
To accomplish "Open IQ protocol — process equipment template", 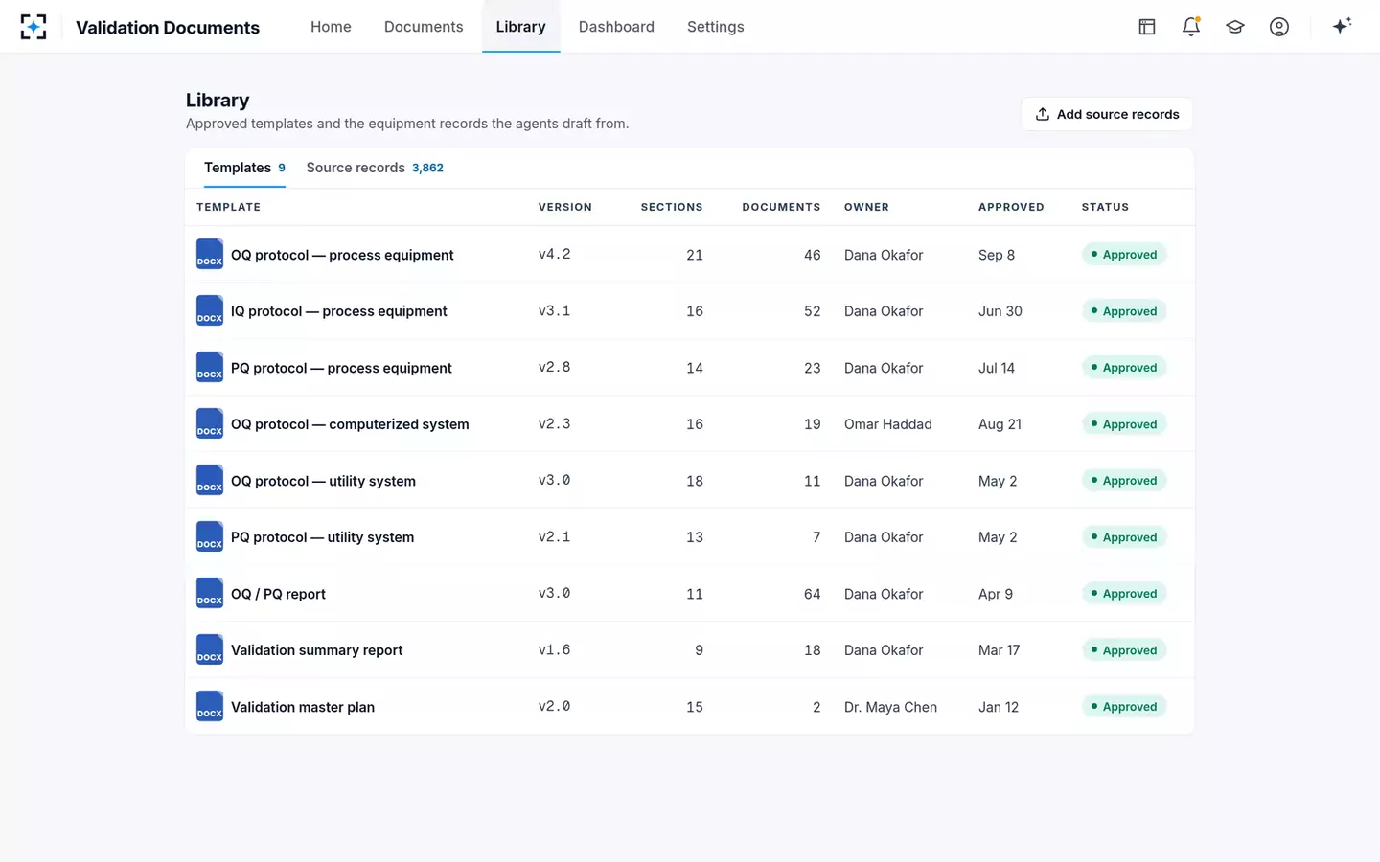I will click(x=339, y=311).
